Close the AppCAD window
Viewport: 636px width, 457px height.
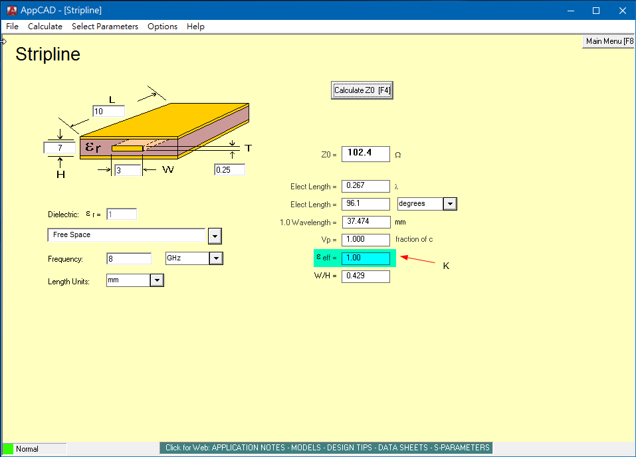(x=623, y=11)
